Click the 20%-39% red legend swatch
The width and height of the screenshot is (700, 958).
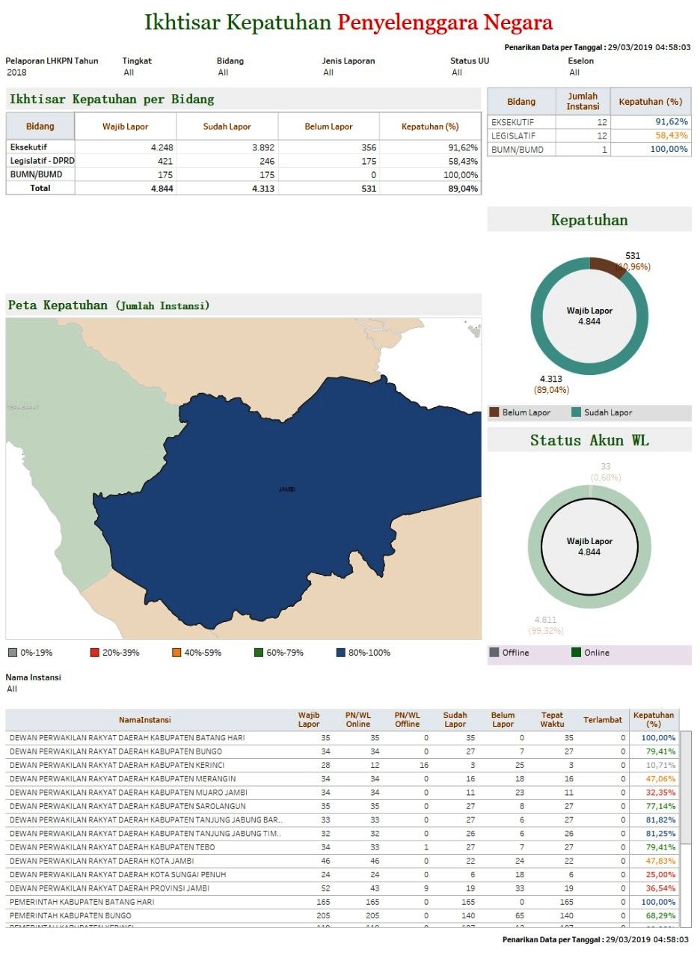pos(94,653)
